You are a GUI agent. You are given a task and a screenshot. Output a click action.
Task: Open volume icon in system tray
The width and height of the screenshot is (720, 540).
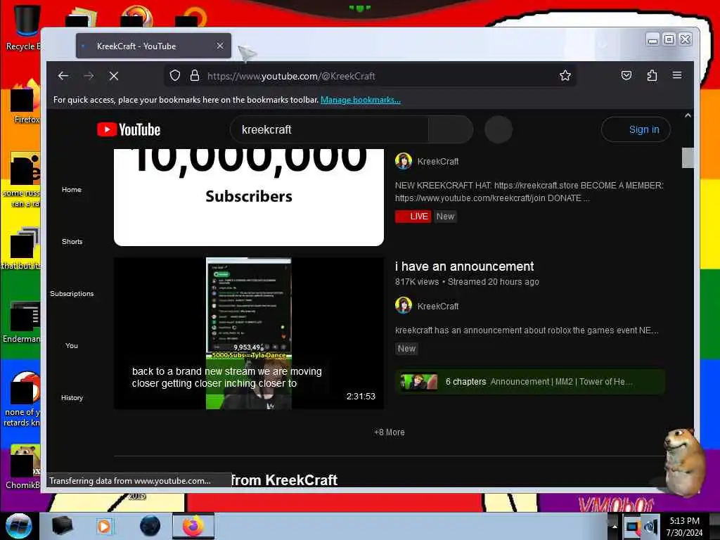[650, 527]
